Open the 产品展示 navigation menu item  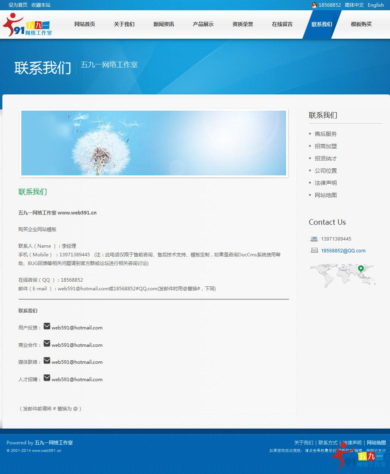point(203,24)
